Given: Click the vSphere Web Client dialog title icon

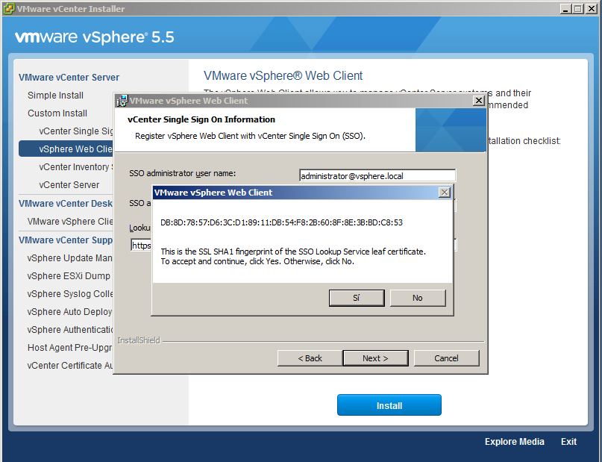Looking at the screenshot, I should point(122,101).
